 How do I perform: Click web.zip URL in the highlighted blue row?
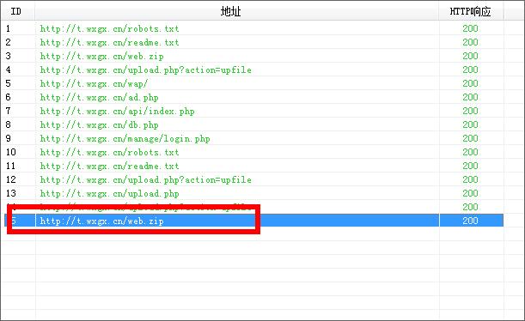click(101, 221)
